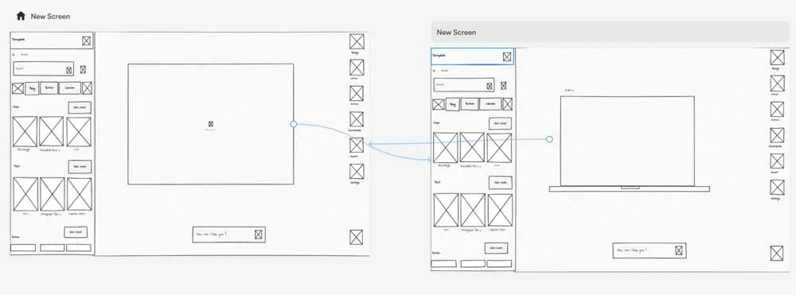Screen dimensions: 796x295
Task: Click the close icon in left Templates header
Action: point(86,41)
